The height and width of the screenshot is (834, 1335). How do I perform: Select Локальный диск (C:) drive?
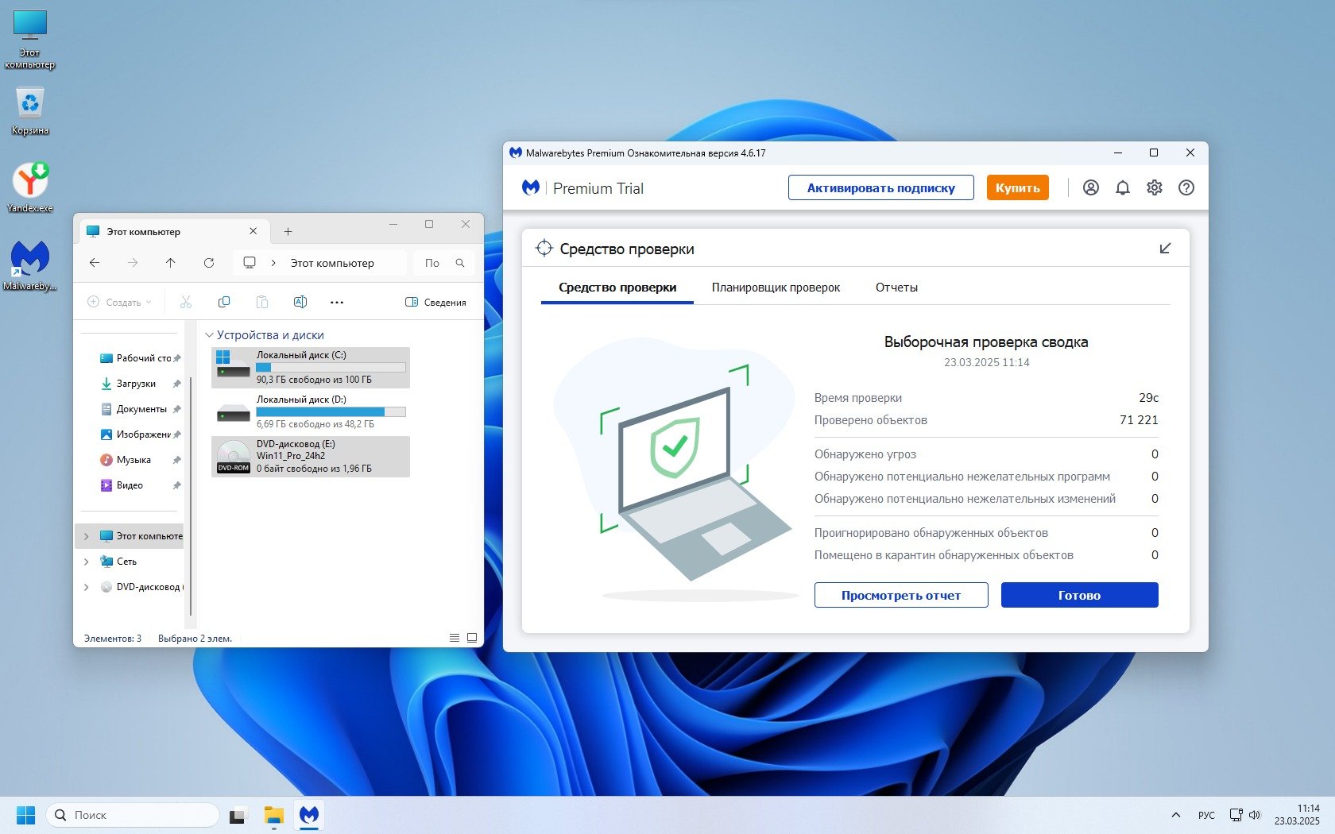click(311, 368)
